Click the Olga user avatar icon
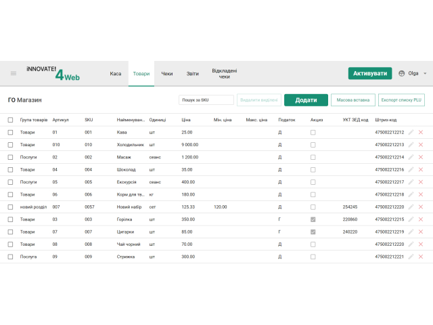Viewport: 433px width, 325px height. (x=402, y=73)
